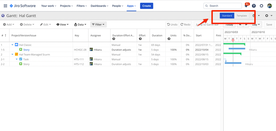Open the Day timescale dropdown
The width and height of the screenshot is (276, 131).
pos(256,25)
